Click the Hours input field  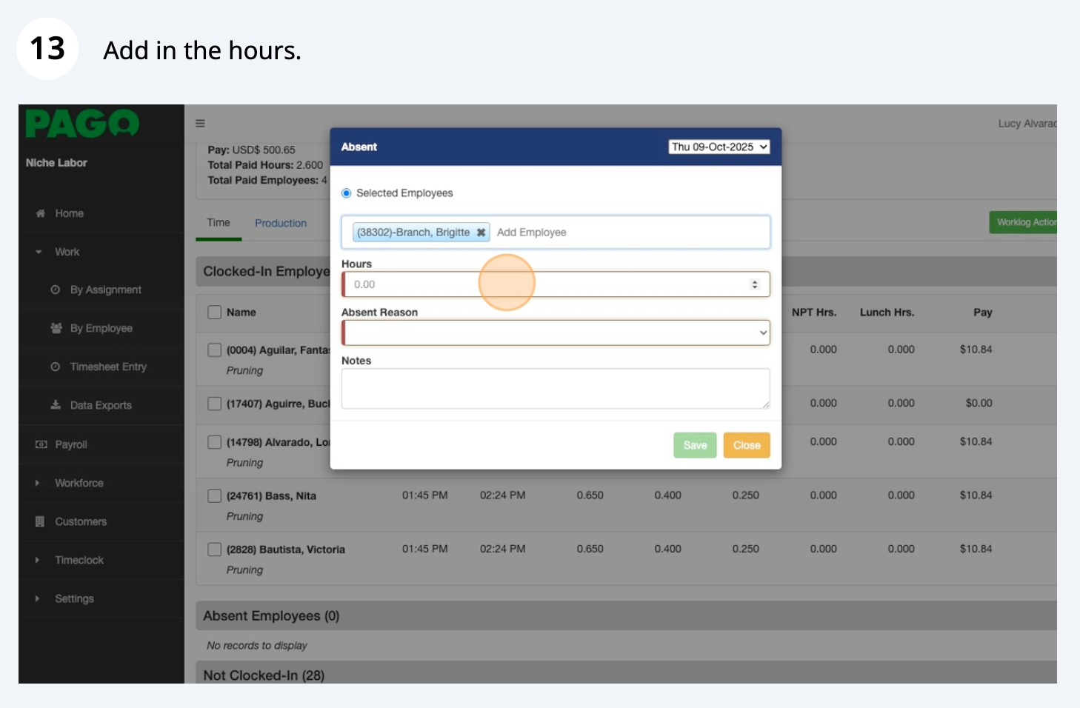point(548,284)
